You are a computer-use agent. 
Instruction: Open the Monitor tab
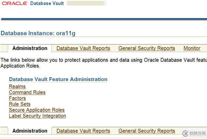[x=192, y=48]
